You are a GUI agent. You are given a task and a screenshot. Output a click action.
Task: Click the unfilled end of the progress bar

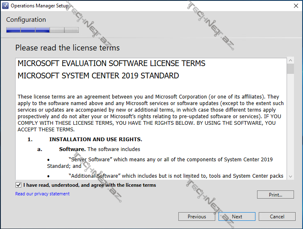(71, 30)
